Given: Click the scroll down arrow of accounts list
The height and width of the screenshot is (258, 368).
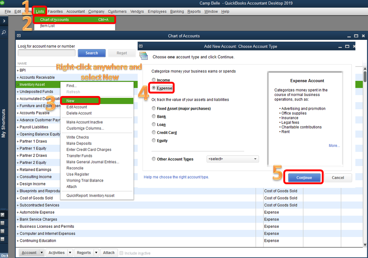Looking at the screenshot, I should pos(365,245).
